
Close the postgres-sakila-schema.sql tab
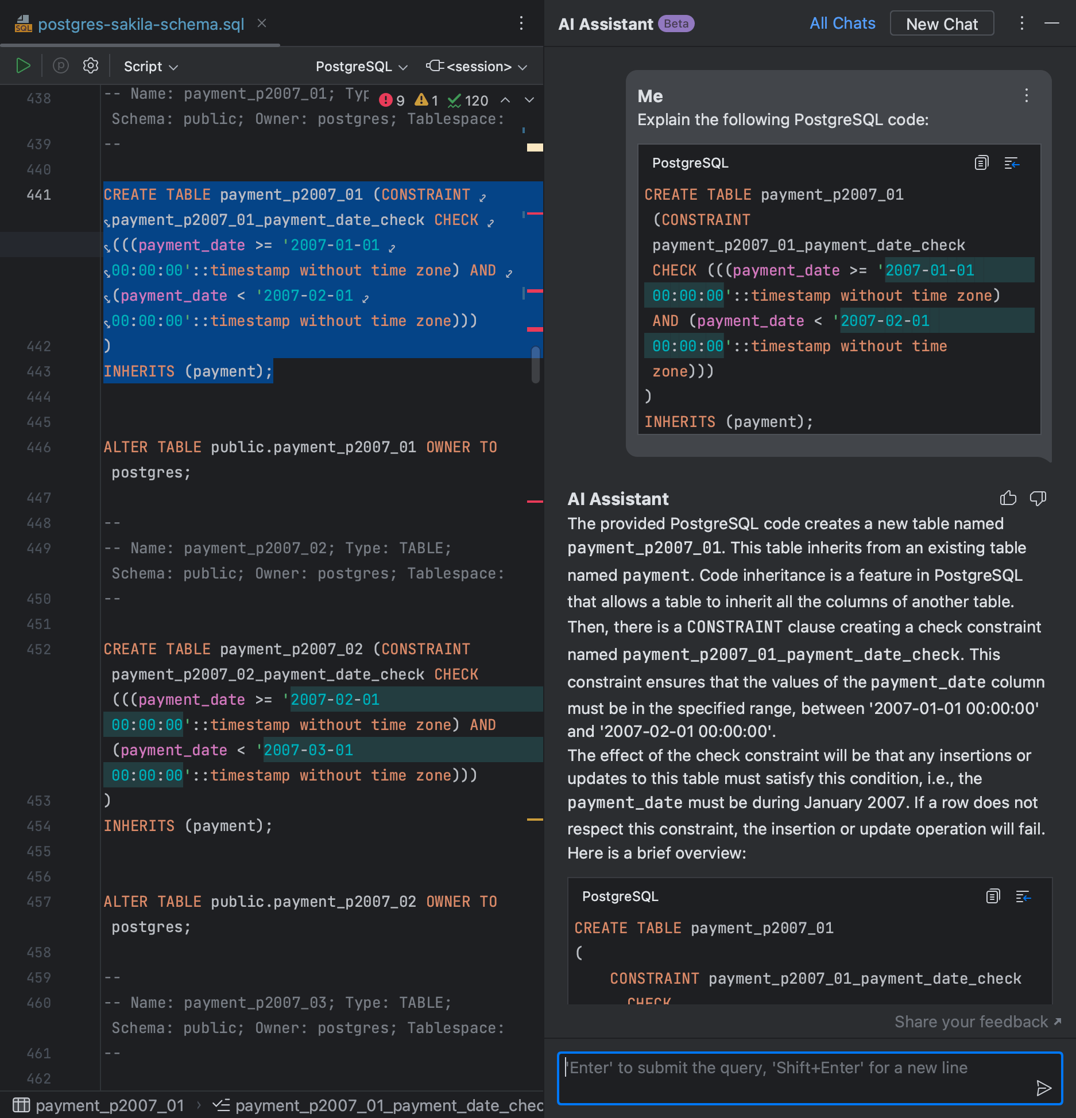pyautogui.click(x=262, y=23)
